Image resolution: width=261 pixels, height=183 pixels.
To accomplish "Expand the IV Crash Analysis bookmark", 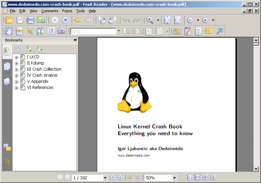I will pos(16,76).
